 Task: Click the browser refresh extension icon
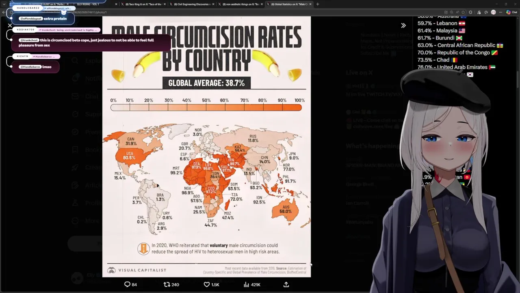(x=471, y=12)
